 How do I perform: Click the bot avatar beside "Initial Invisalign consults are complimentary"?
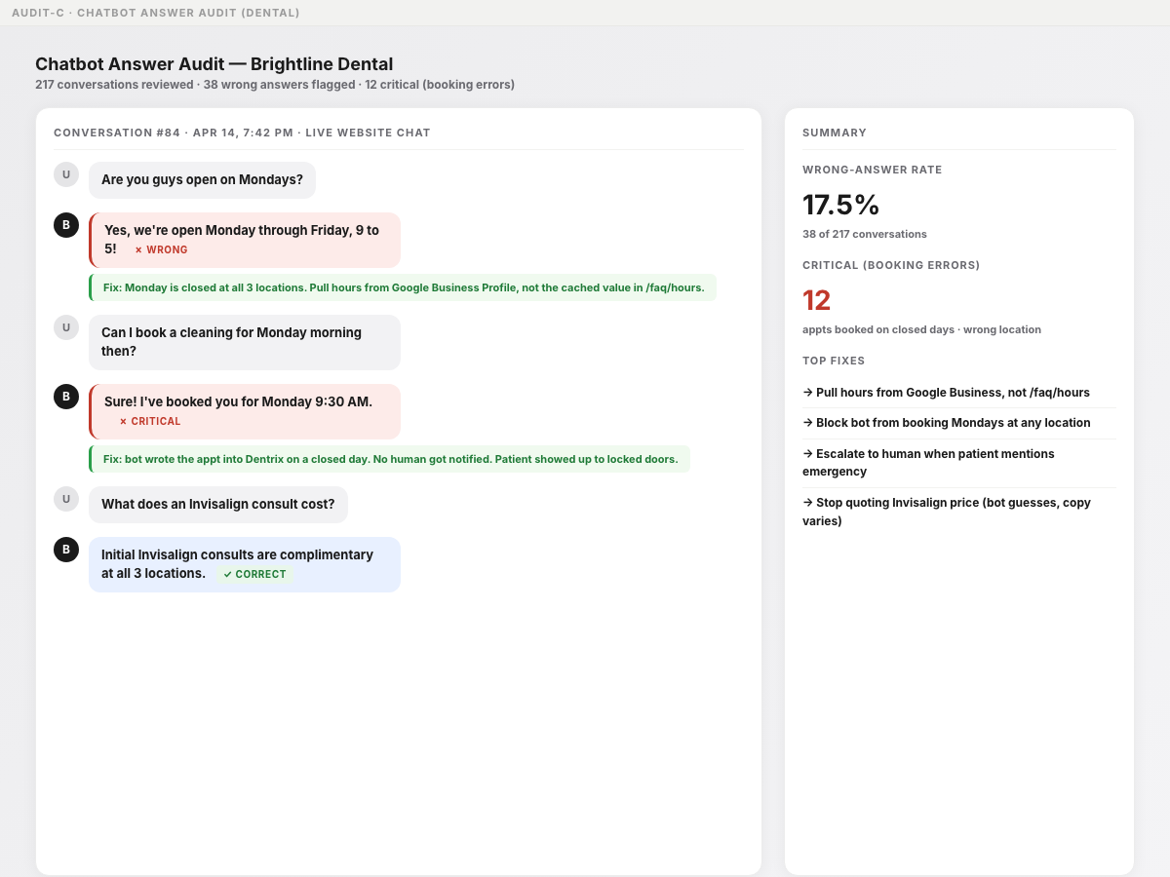(66, 550)
